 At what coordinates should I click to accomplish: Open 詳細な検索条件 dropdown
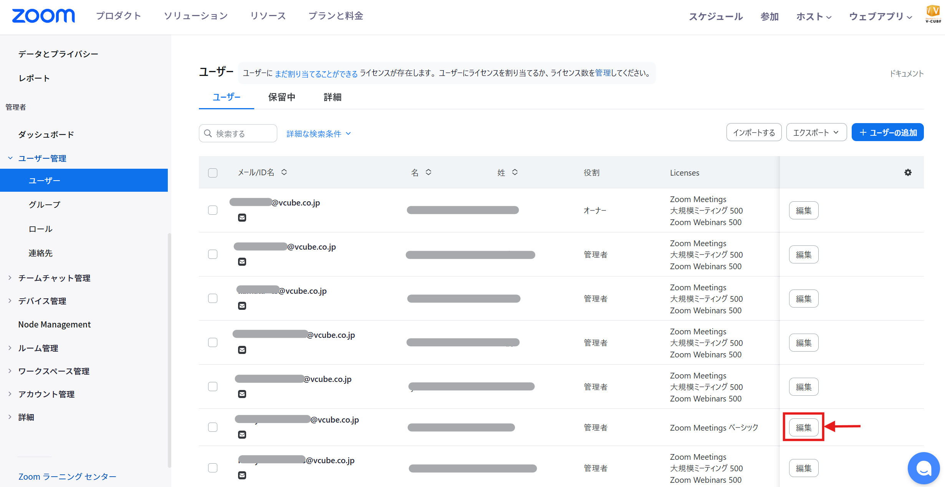click(319, 133)
